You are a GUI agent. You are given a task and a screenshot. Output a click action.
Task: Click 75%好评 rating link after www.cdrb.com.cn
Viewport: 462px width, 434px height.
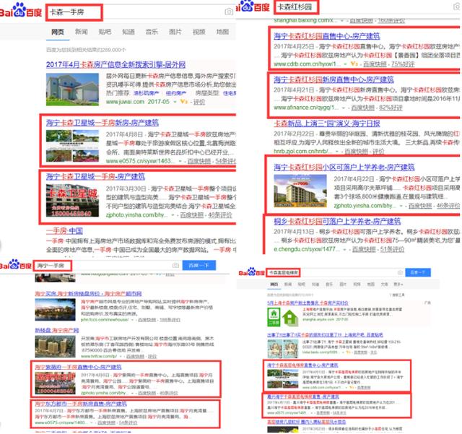pyautogui.click(x=403, y=64)
